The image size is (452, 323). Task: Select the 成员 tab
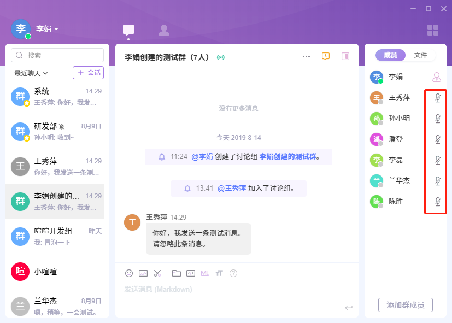click(390, 55)
